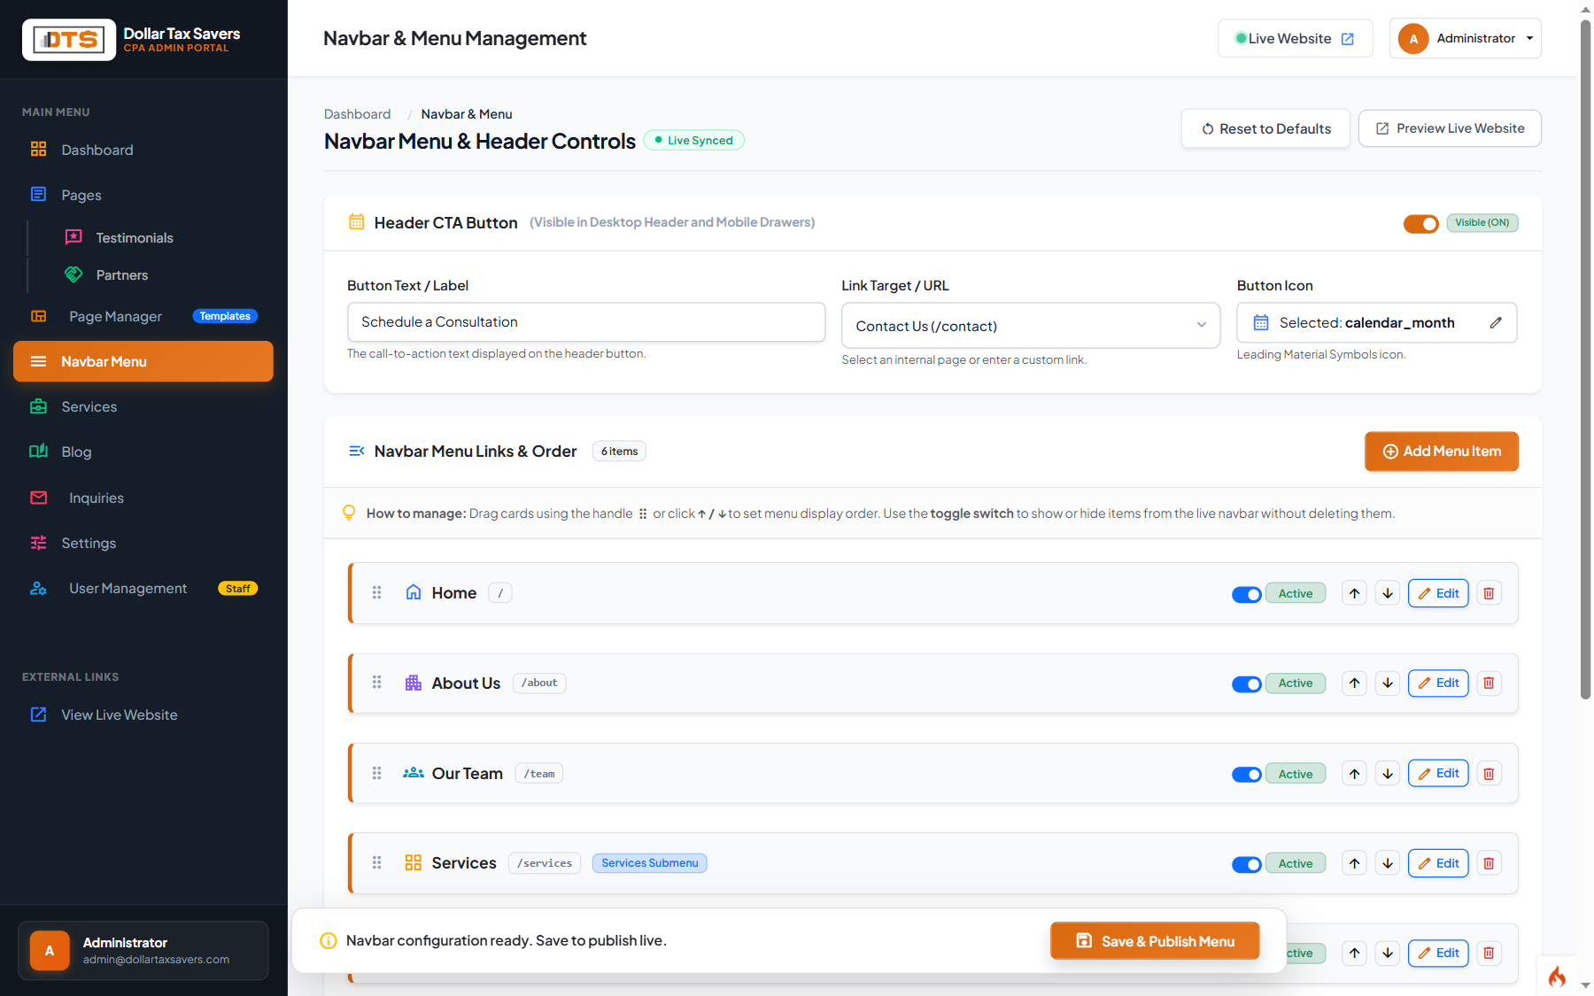Click the flame icon at bottom right

pyautogui.click(x=1556, y=976)
